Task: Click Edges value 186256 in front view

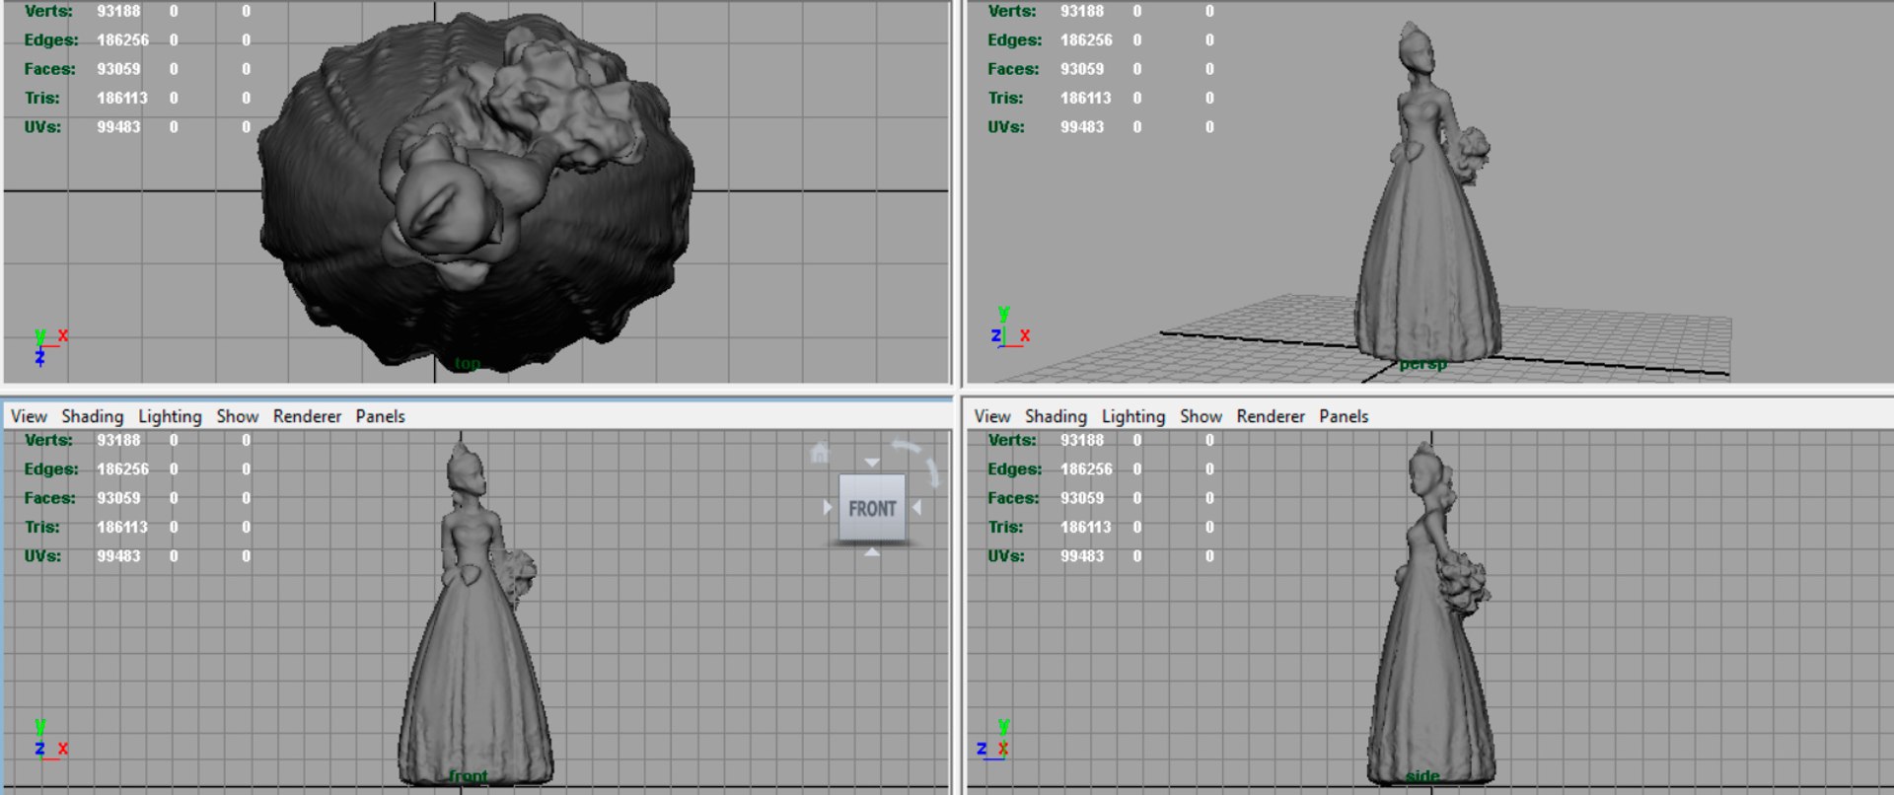Action: (122, 470)
